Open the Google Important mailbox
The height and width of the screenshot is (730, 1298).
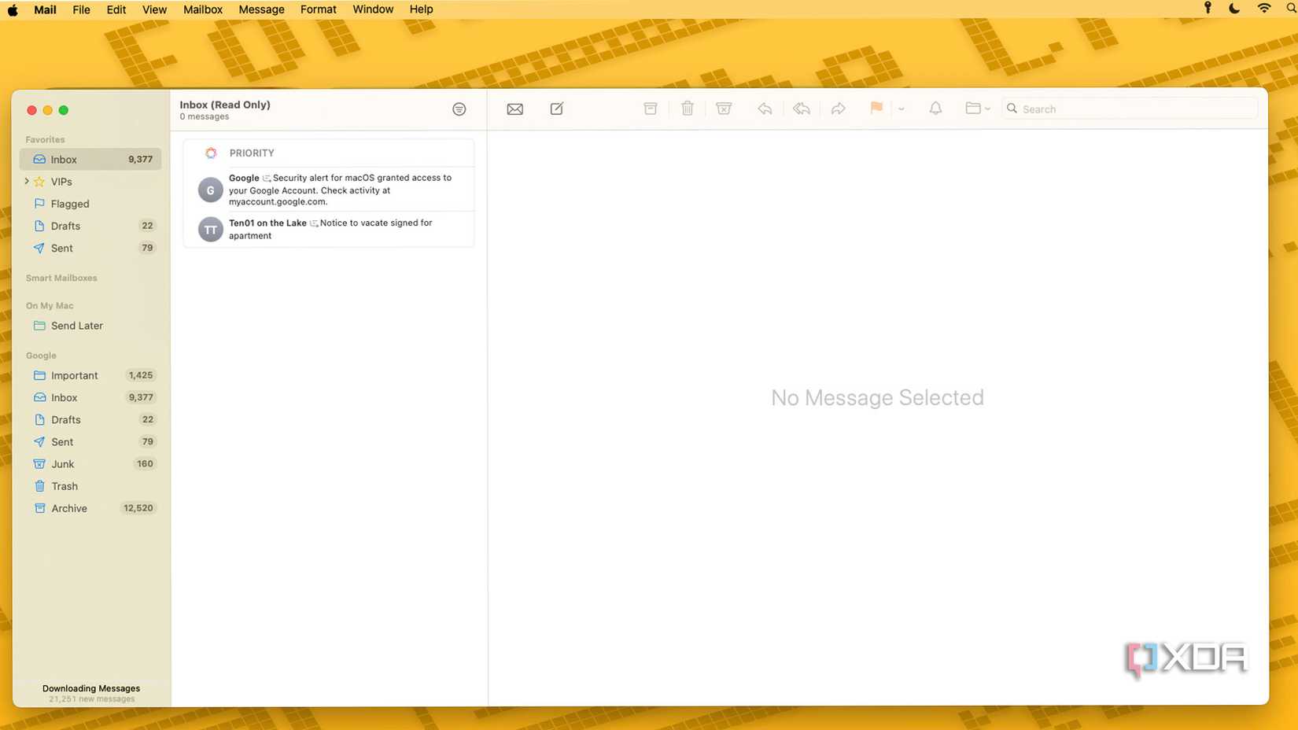point(90,375)
